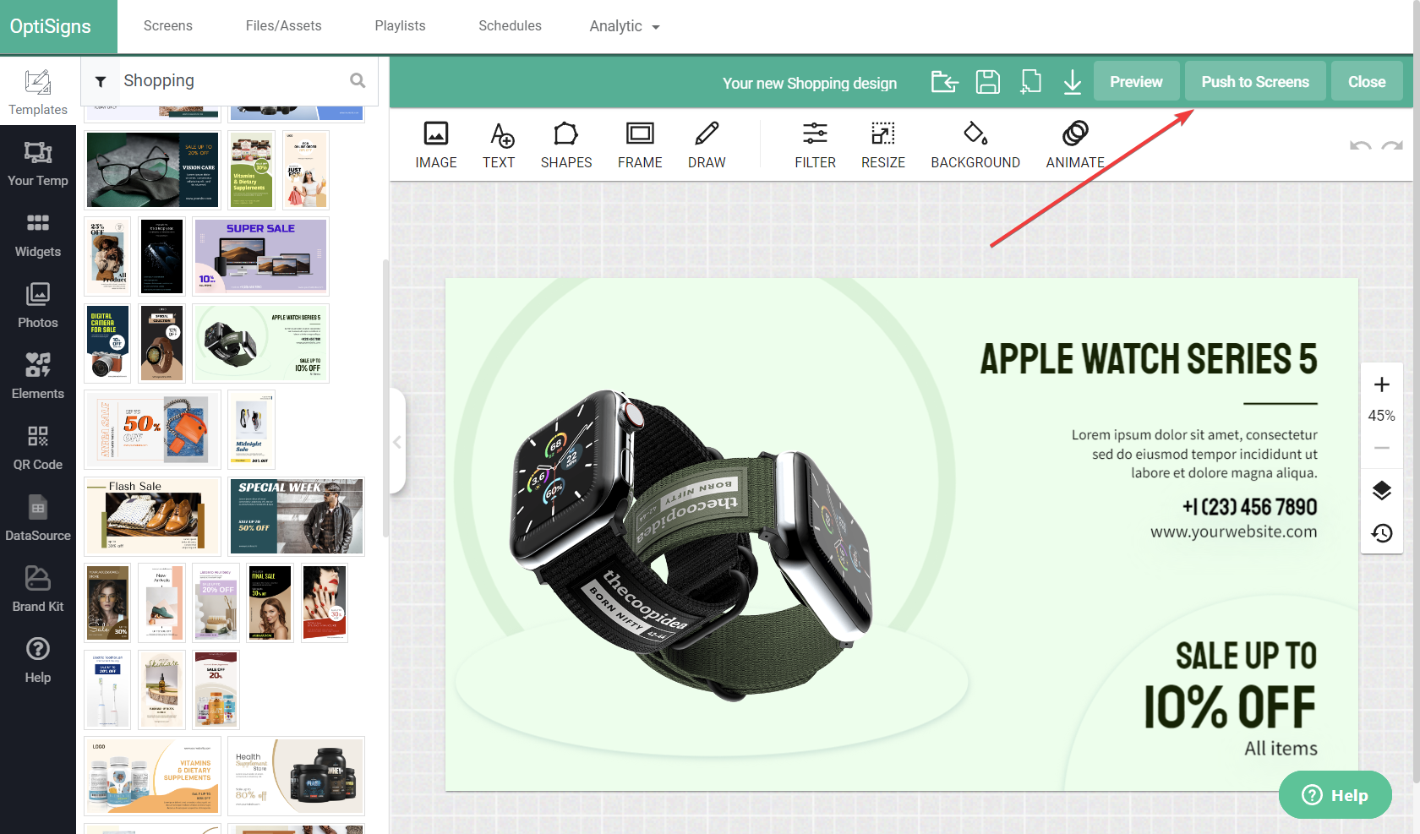Select the Health Supplement Store template

(x=296, y=776)
